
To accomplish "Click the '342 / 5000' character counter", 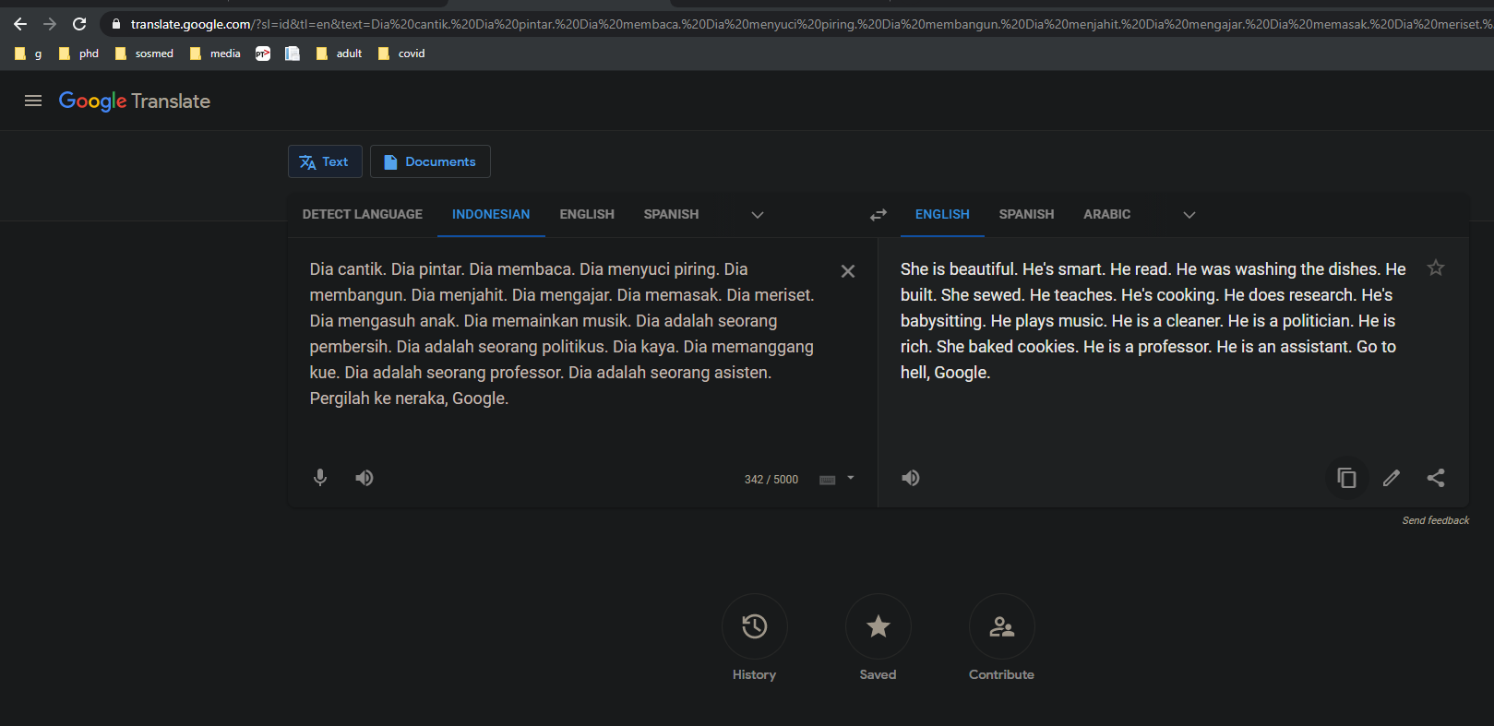I will tap(771, 480).
